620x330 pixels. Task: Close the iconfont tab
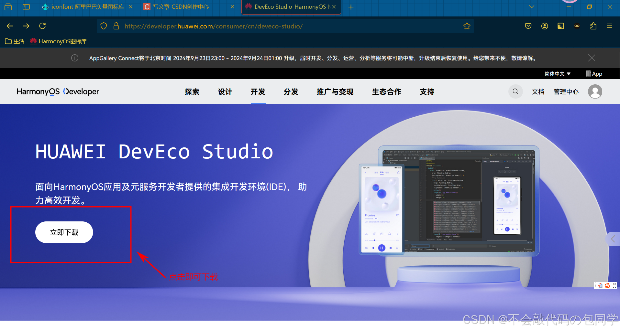(x=131, y=7)
